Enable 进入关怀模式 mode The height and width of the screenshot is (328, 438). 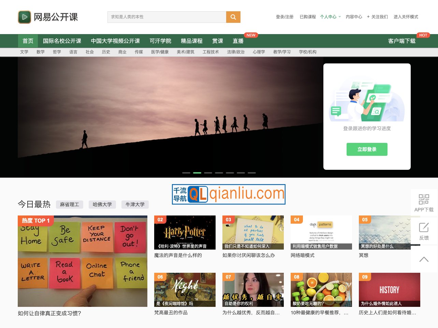pyautogui.click(x=406, y=17)
